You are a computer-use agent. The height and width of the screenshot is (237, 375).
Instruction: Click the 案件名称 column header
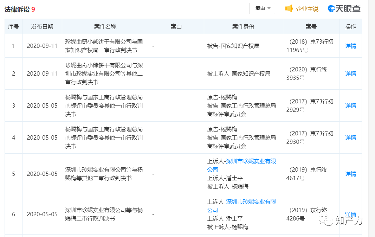105,27
